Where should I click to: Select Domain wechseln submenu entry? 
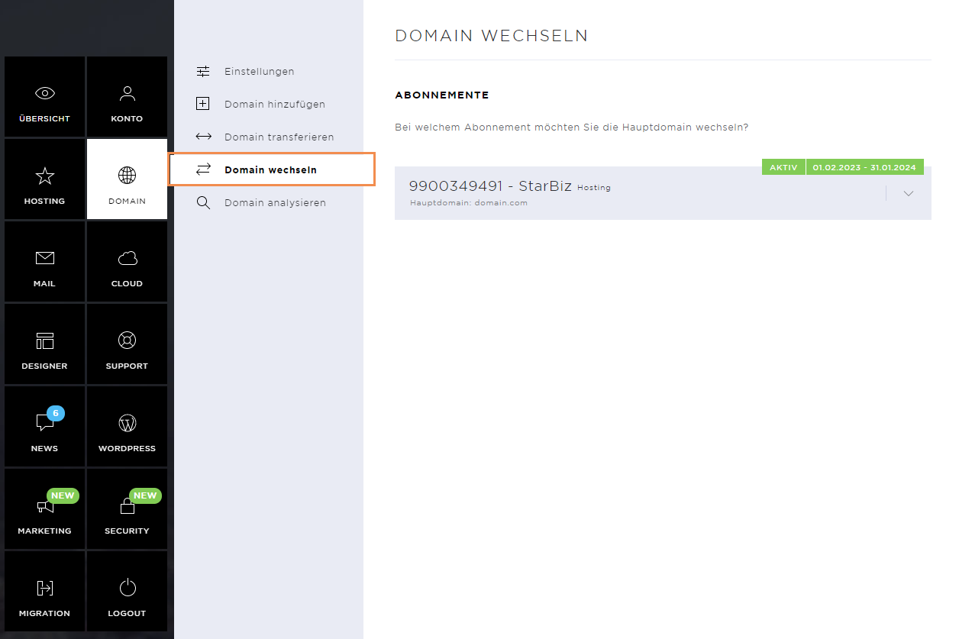271,169
